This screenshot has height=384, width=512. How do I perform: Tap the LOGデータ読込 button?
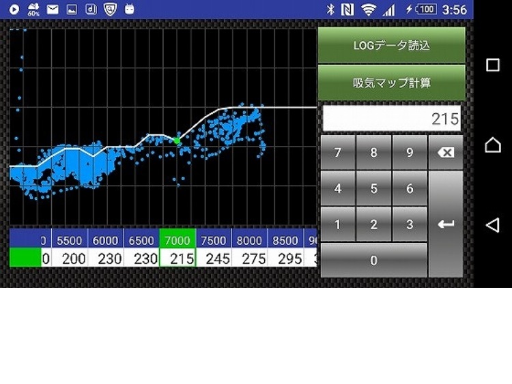(x=392, y=45)
